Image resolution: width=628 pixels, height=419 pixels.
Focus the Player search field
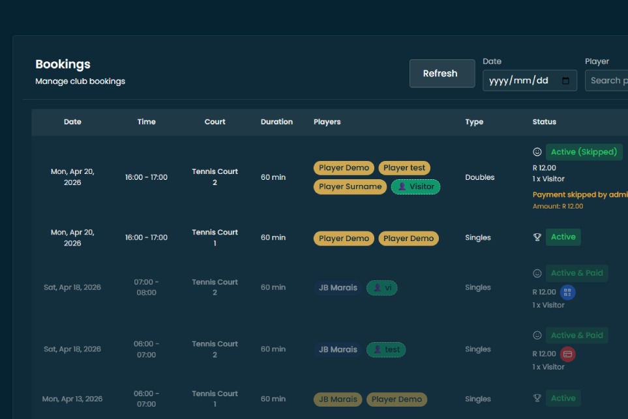(x=606, y=81)
